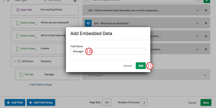The image size is (216, 108).
Task: Remove the Q12 mapping with its X icon
Action: (x=206, y=10)
